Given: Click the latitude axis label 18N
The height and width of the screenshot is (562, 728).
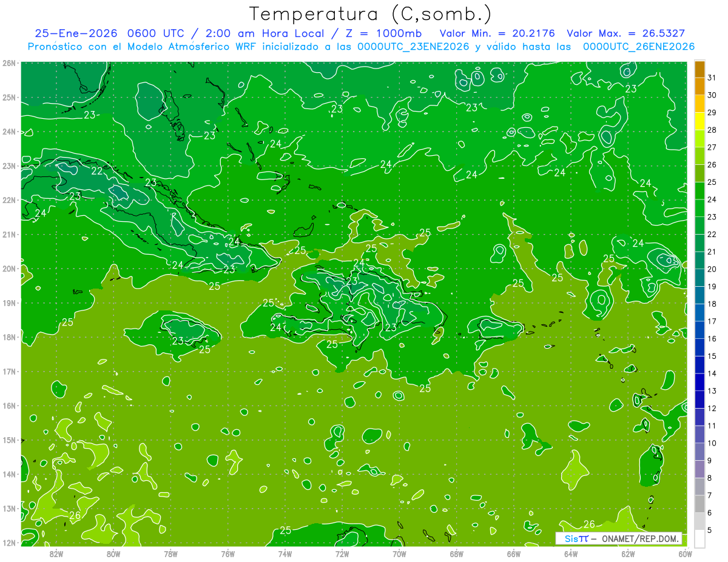Looking at the screenshot, I should (x=8, y=337).
